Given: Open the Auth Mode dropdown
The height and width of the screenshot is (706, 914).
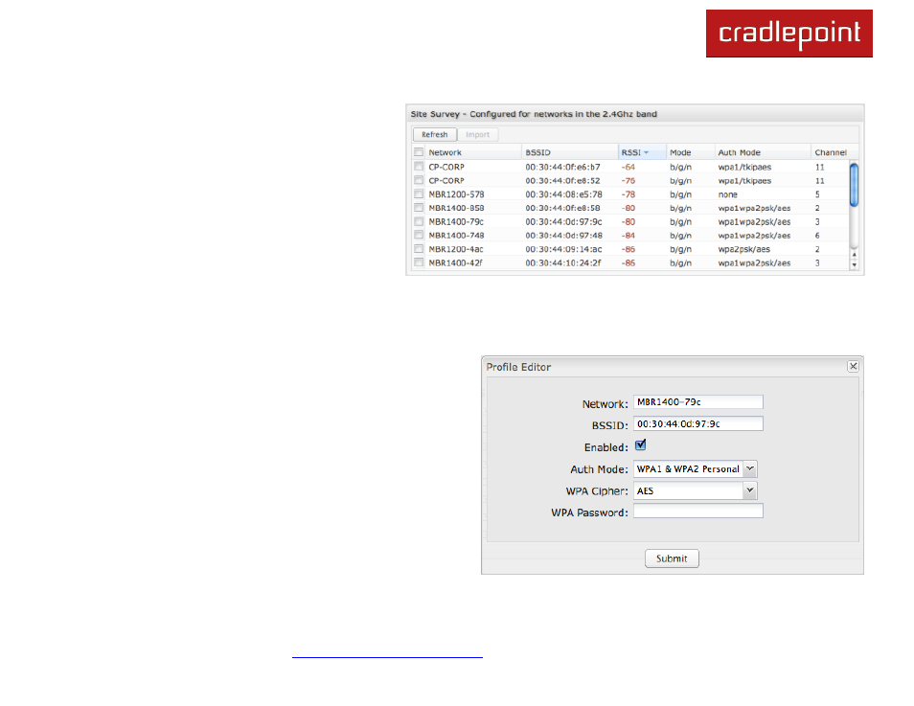Looking at the screenshot, I should 750,468.
